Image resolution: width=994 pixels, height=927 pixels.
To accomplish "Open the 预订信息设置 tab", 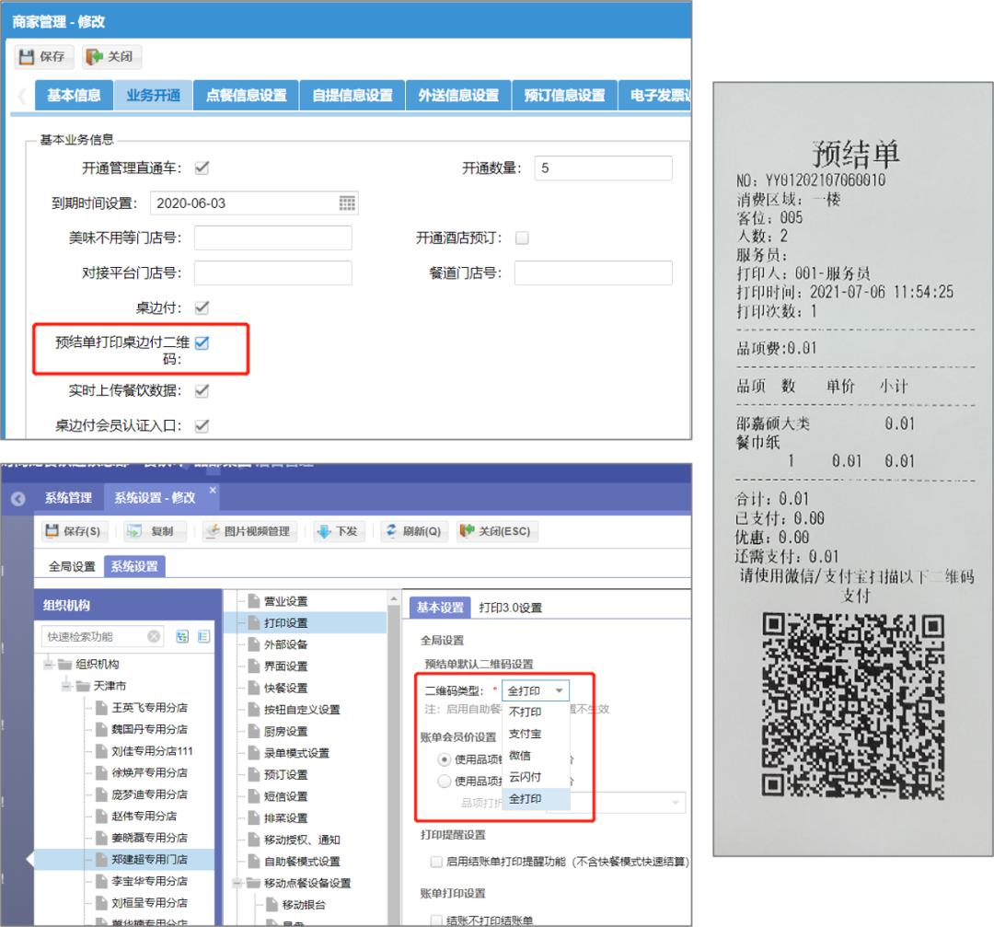I will (x=564, y=96).
